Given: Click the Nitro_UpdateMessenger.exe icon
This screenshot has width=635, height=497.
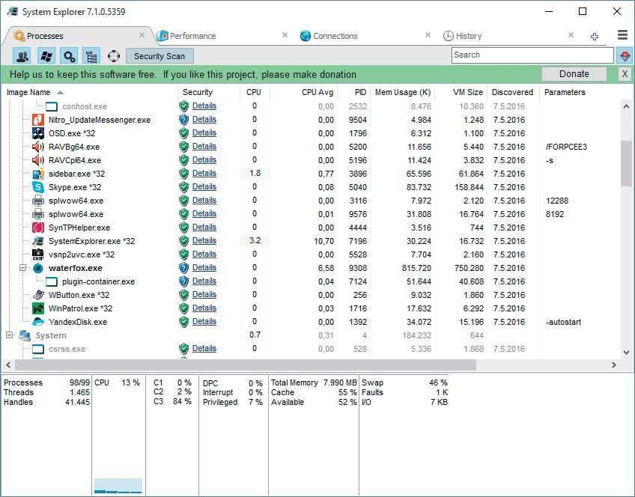Looking at the screenshot, I should click(x=38, y=120).
